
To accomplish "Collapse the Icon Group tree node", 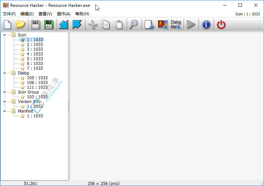I will (4, 92).
